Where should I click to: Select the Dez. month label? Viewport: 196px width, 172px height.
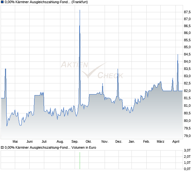(119, 141)
